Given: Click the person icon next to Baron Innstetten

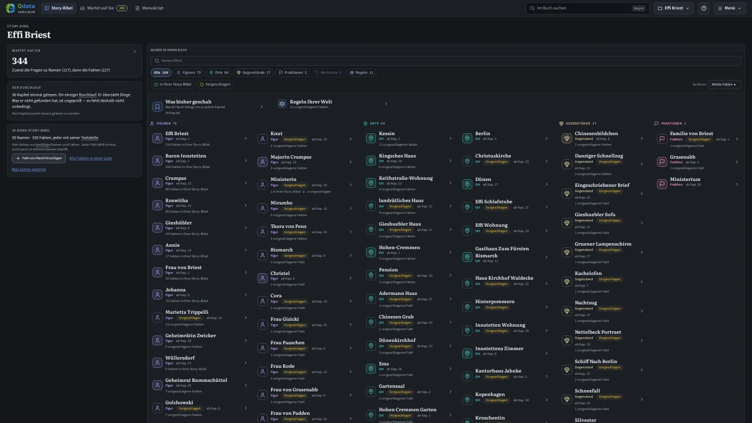Looking at the screenshot, I should tap(157, 161).
